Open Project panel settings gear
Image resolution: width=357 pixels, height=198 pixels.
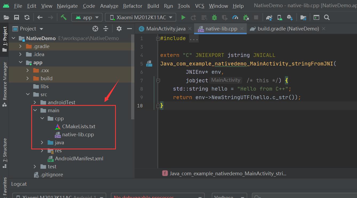tap(119, 29)
